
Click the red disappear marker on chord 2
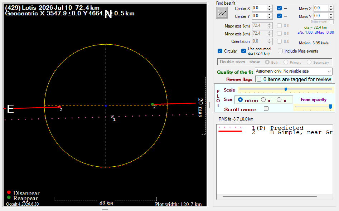[x=59, y=107]
